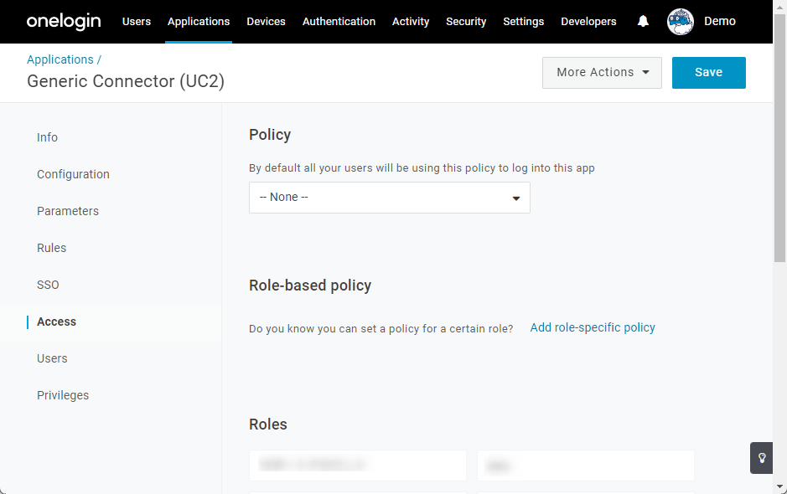Click the Roles heading
Viewport: 787px width, 494px height.
coord(268,425)
